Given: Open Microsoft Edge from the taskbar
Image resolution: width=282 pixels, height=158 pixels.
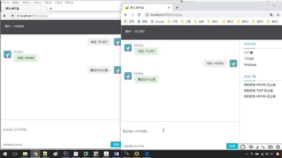Looking at the screenshot, I should coord(147,154).
